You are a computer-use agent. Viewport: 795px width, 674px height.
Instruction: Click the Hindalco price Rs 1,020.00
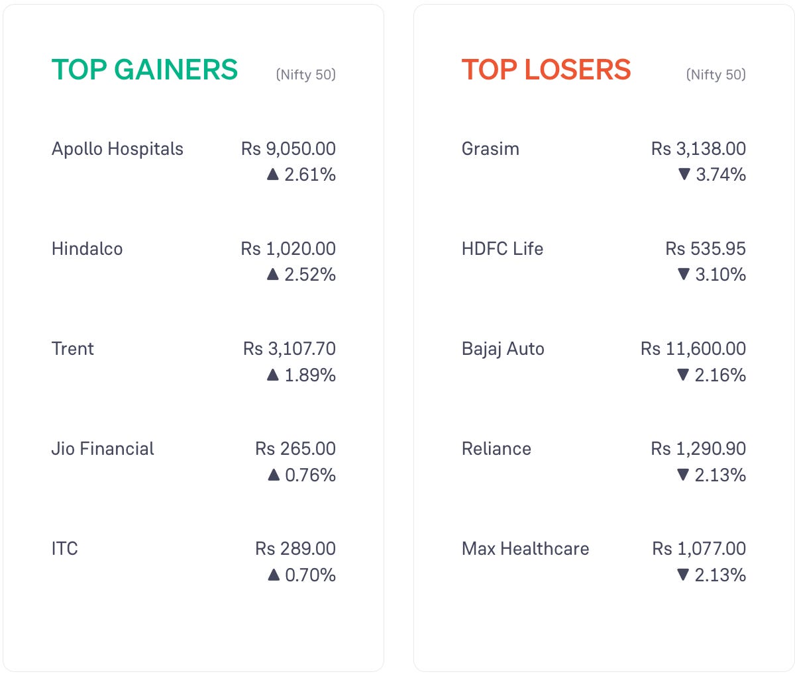pyautogui.click(x=288, y=249)
